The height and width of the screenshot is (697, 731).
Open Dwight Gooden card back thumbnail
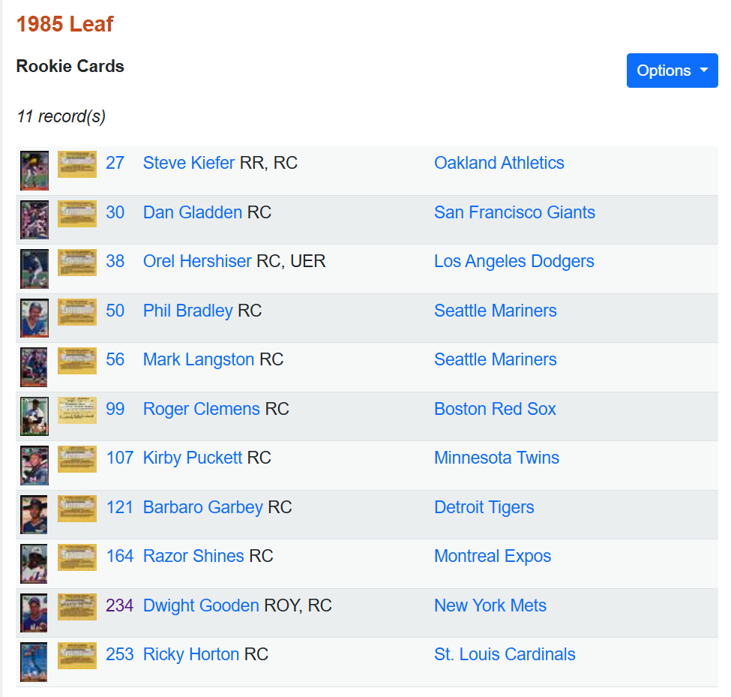click(77, 606)
